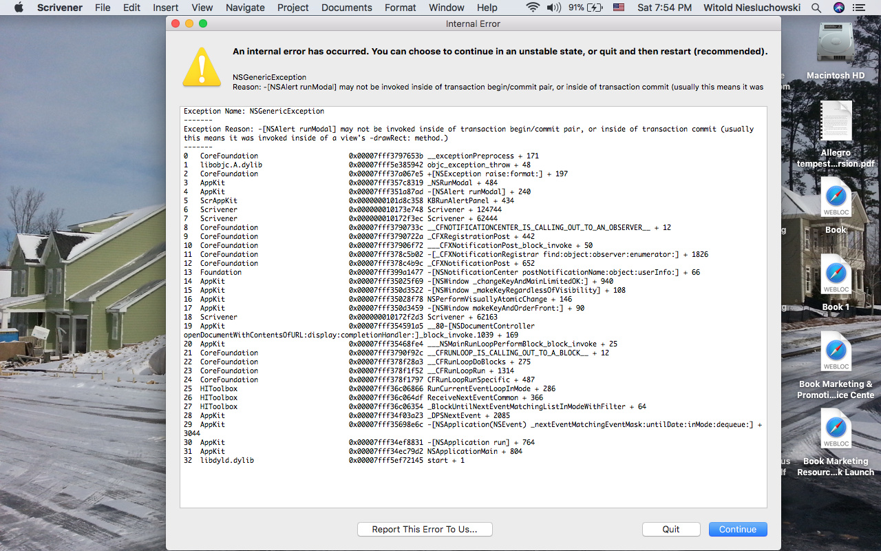Close the Internal Error window
Screen dimensions: 881x551
(x=176, y=23)
